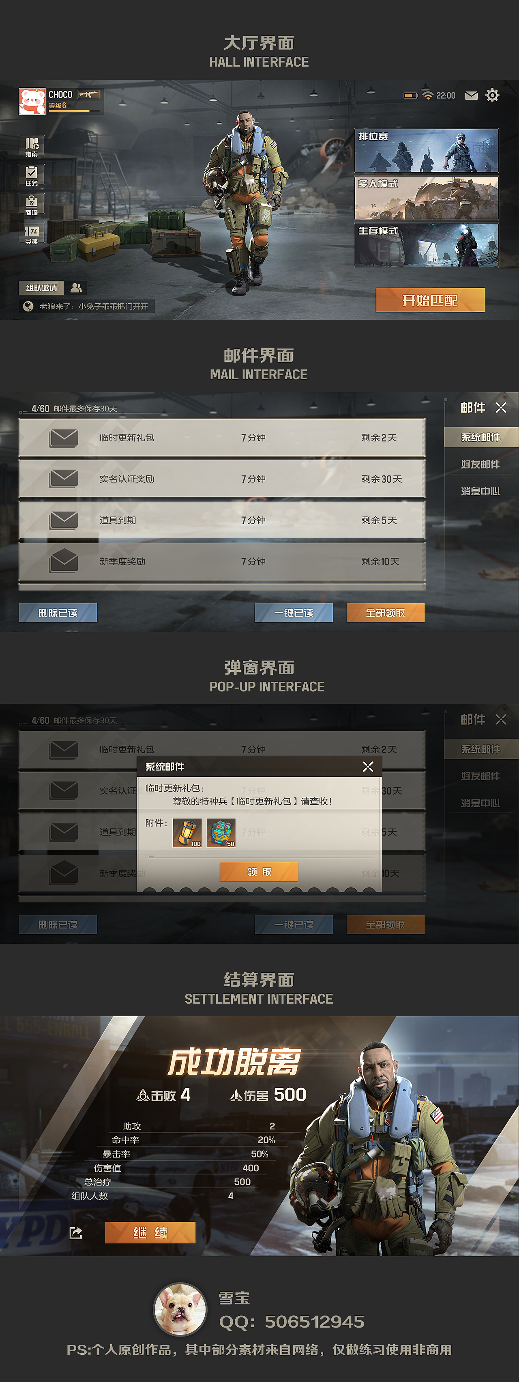
Task: Open the mail envelope icon in the top bar
Action: 471,95
